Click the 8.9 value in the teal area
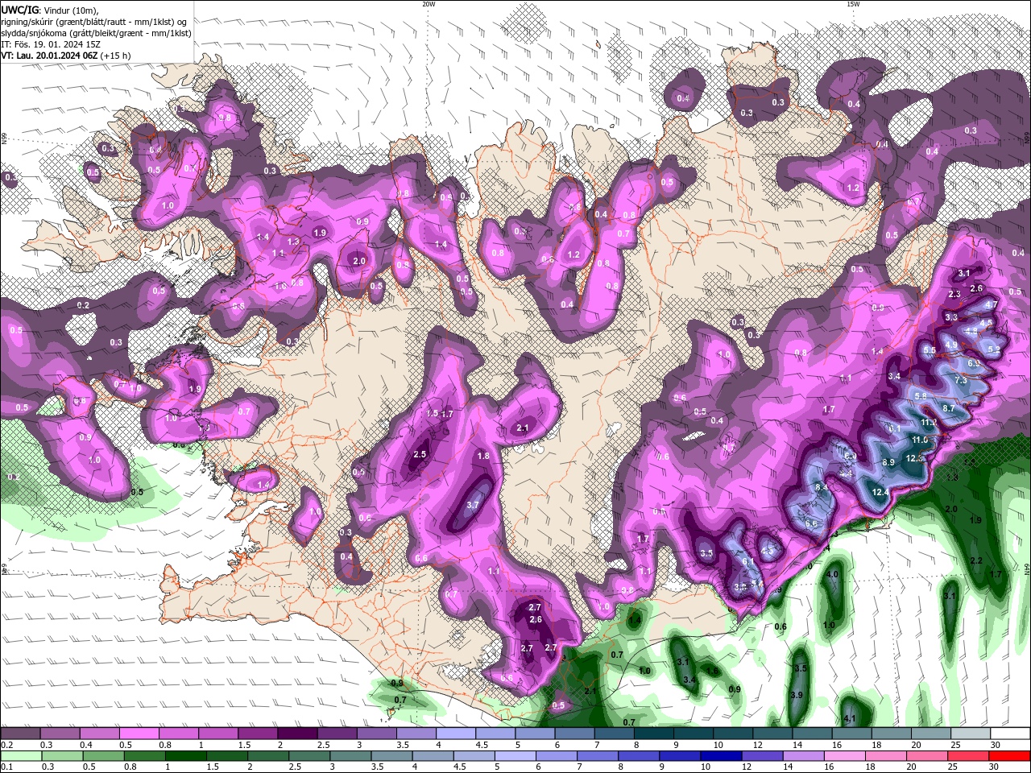 click(x=888, y=462)
